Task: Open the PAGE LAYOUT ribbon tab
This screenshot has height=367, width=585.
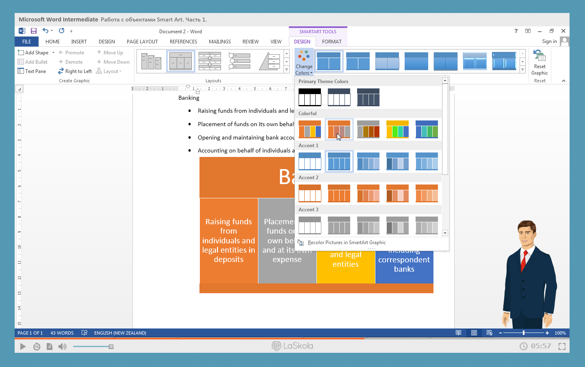Action: point(142,42)
